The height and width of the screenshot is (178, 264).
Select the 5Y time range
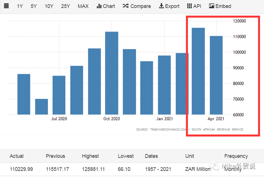33,6
